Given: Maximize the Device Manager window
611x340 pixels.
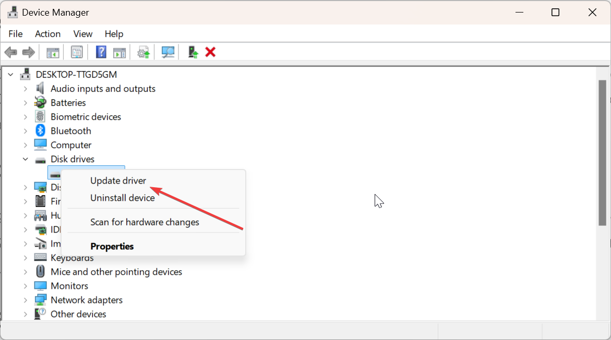Looking at the screenshot, I should (555, 13).
